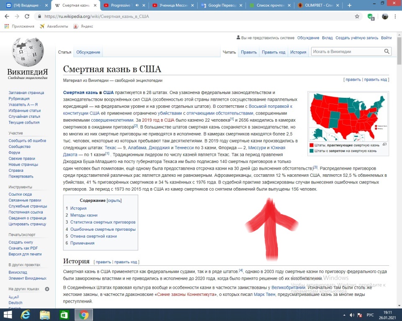402x321 pixels.
Task: Open the Приложения apps shortcut
Action: tap(19, 26)
